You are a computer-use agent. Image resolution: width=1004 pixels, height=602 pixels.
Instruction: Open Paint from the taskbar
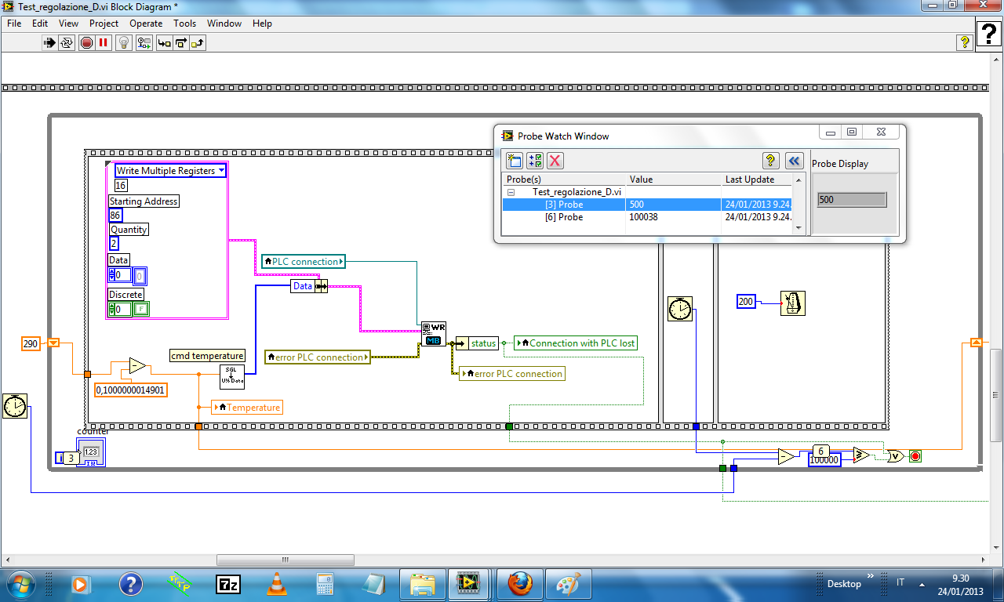568,584
